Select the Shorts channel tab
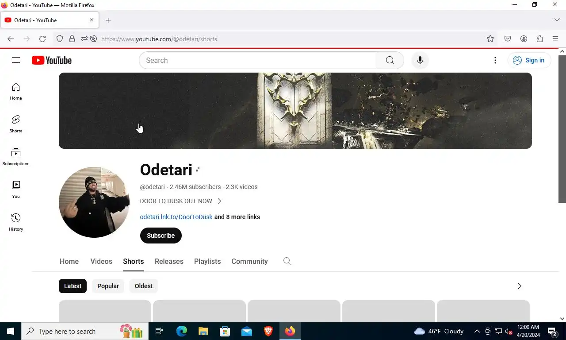Image resolution: width=566 pixels, height=340 pixels. tap(134, 261)
